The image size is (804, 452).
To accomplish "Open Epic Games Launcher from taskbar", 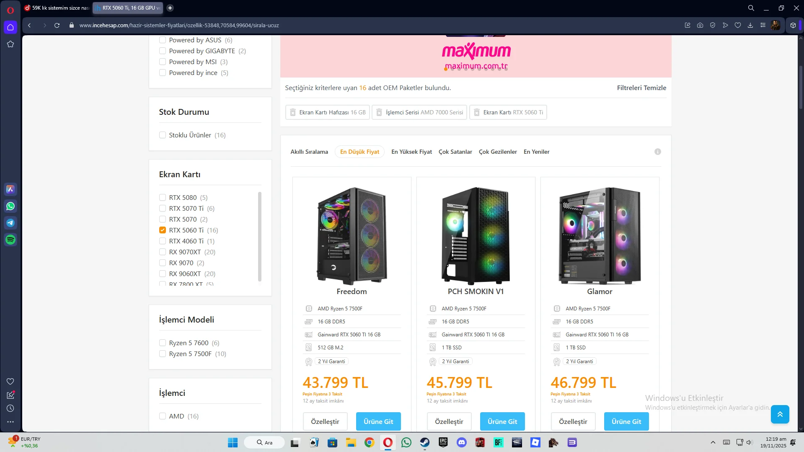I will [443, 442].
